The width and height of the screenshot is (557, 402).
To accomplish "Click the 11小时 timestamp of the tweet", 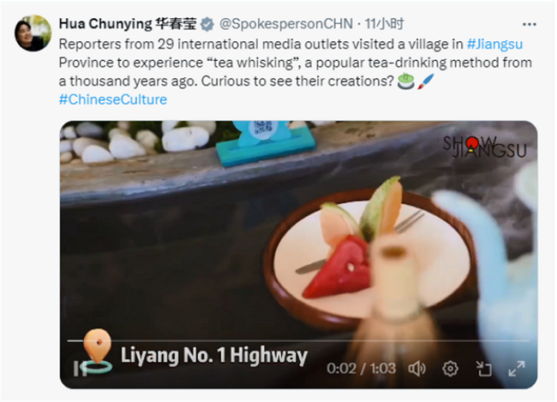I will (385, 24).
